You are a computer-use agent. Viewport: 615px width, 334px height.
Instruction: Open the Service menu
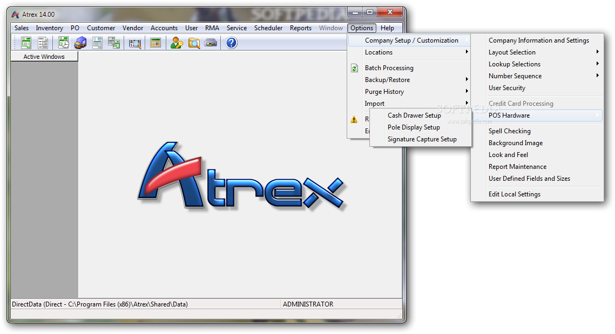[237, 28]
